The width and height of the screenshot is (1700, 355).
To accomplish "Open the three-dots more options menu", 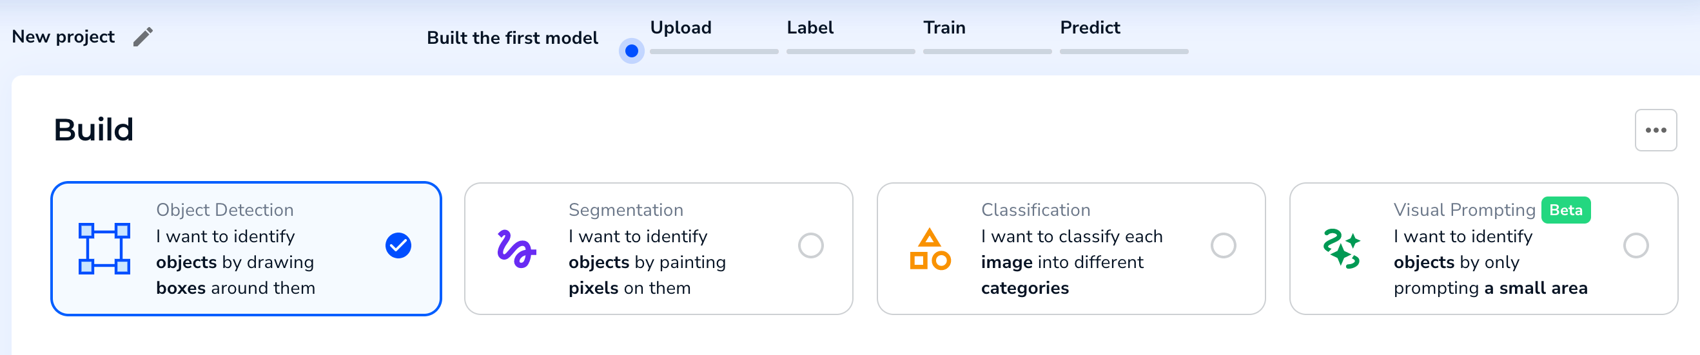I will 1655,130.
